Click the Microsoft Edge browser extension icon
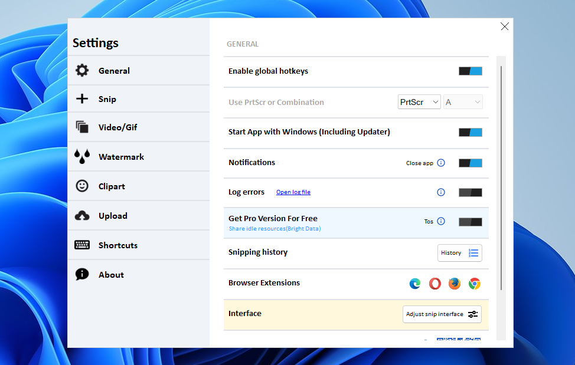 [x=415, y=284]
